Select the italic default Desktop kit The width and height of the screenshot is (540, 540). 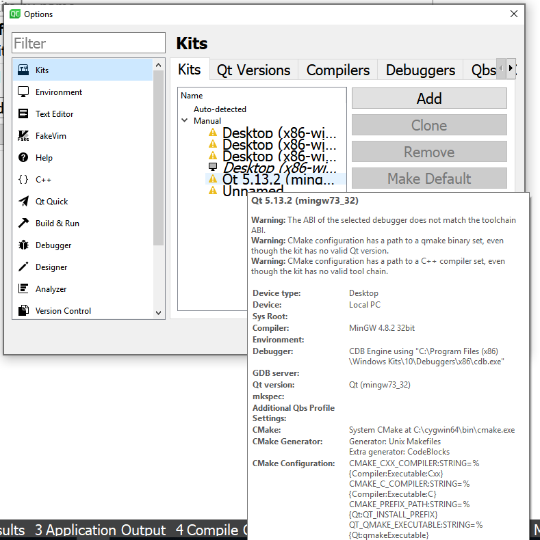(x=279, y=167)
